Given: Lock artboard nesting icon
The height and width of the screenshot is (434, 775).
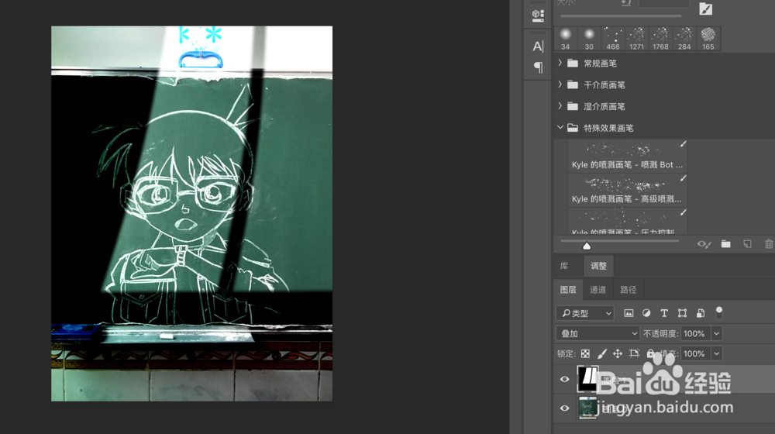Looking at the screenshot, I should pyautogui.click(x=634, y=353).
